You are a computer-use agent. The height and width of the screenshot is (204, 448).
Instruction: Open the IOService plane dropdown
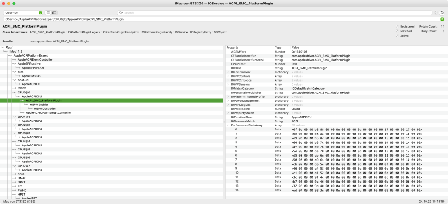point(23,13)
